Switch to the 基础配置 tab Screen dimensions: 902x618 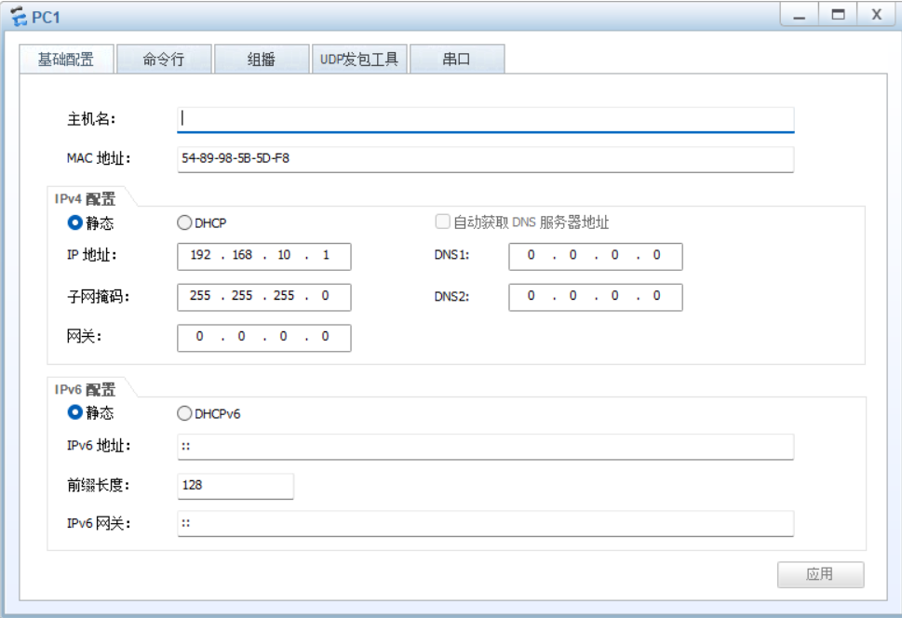click(66, 60)
